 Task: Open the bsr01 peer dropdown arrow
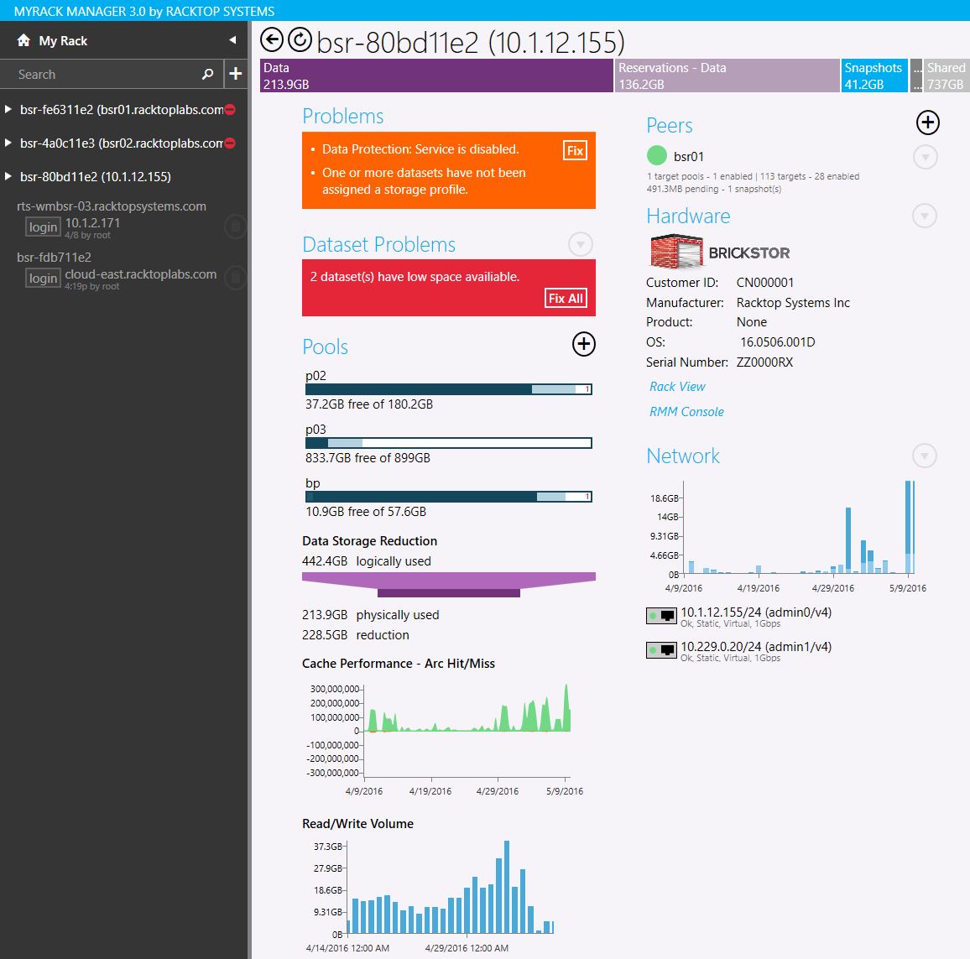click(x=925, y=157)
